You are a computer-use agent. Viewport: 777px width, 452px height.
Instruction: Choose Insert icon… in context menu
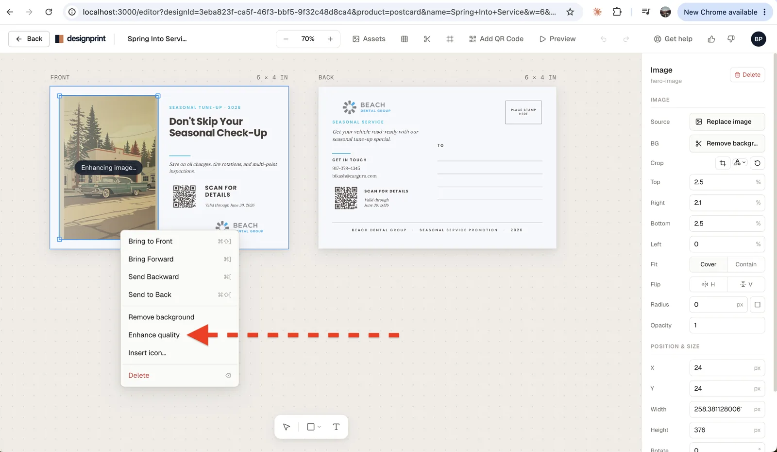(x=180, y=353)
